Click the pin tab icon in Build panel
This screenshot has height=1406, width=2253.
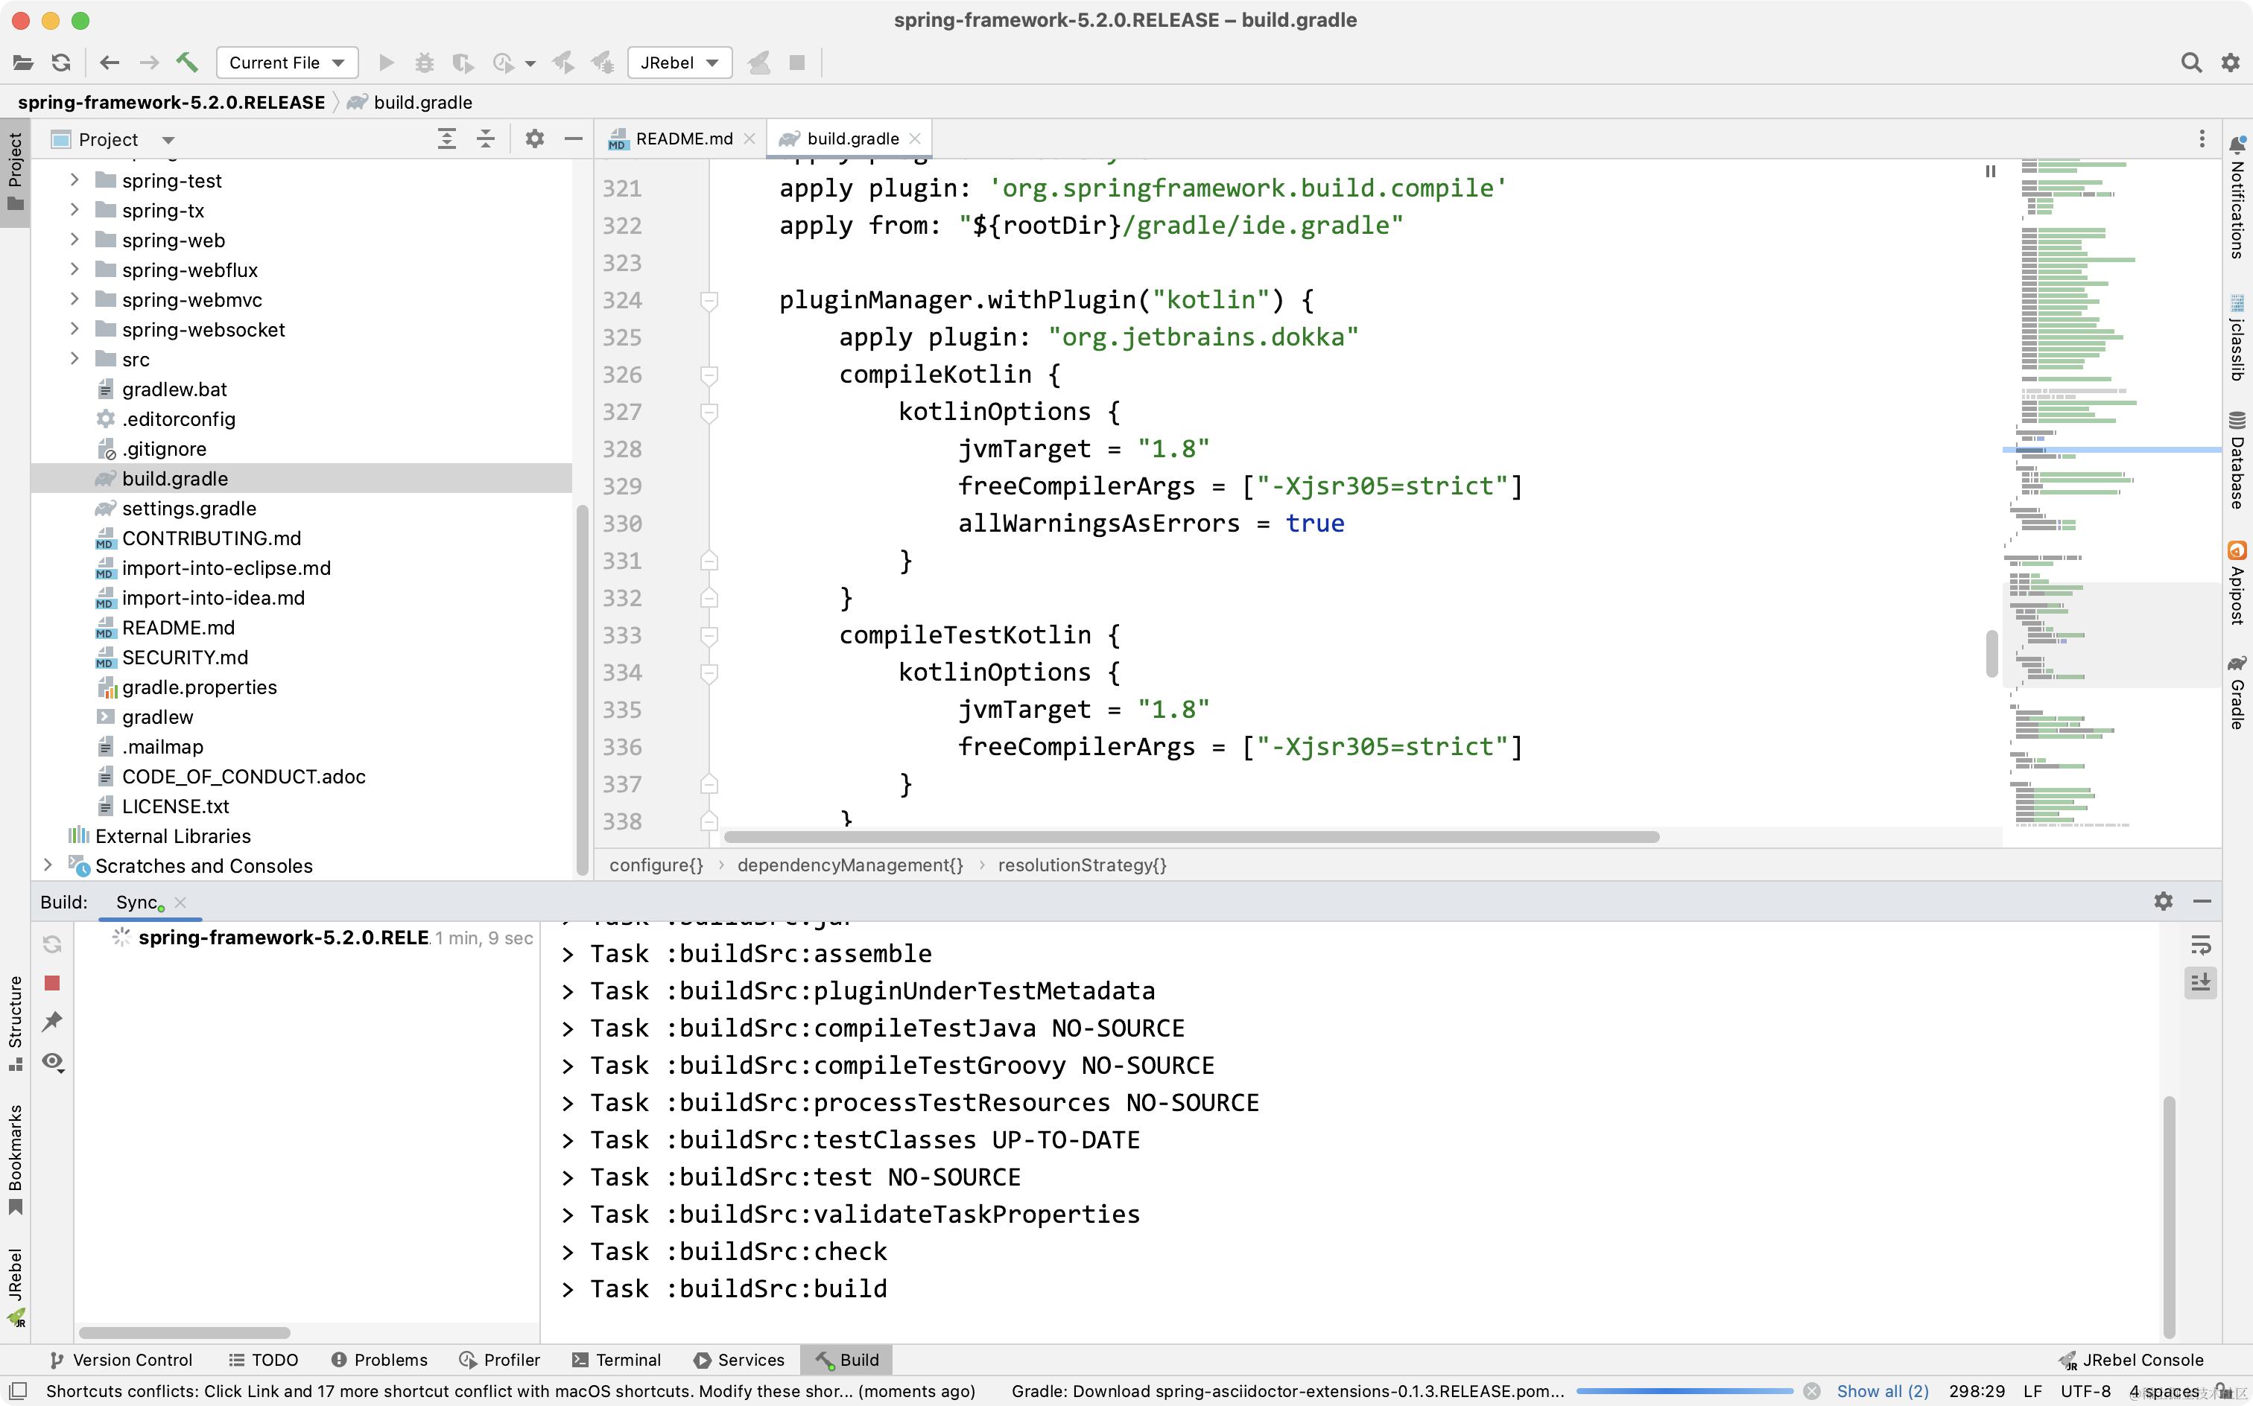coord(52,1021)
